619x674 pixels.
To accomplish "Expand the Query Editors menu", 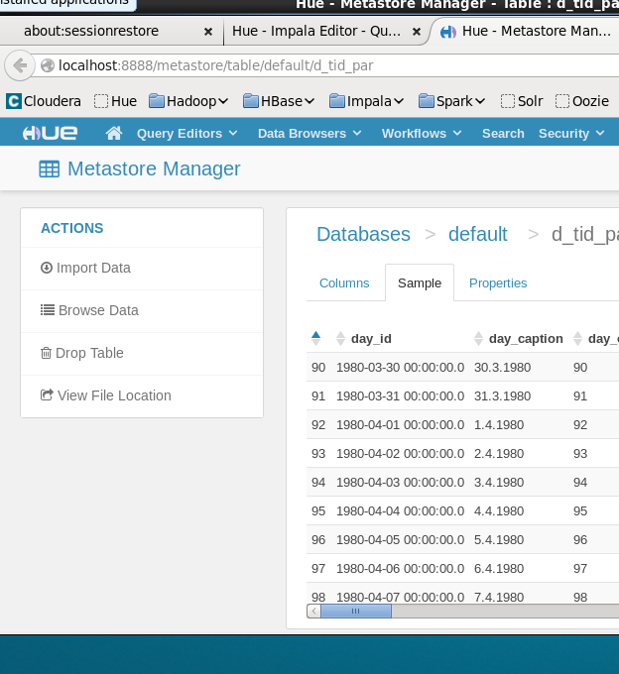I will click(x=186, y=133).
